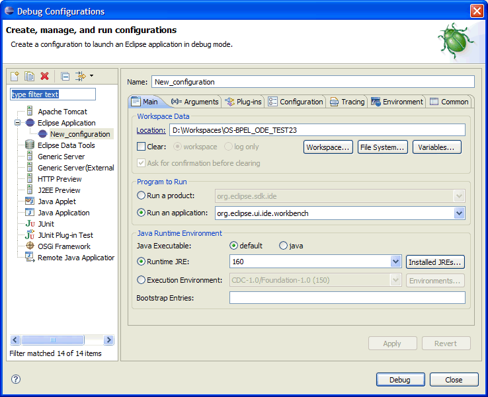
Task: Open the Run an application dropdown
Action: click(x=459, y=213)
